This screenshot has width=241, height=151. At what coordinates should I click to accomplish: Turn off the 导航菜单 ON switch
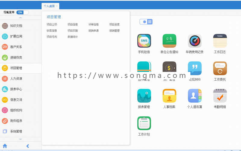pos(22,12)
